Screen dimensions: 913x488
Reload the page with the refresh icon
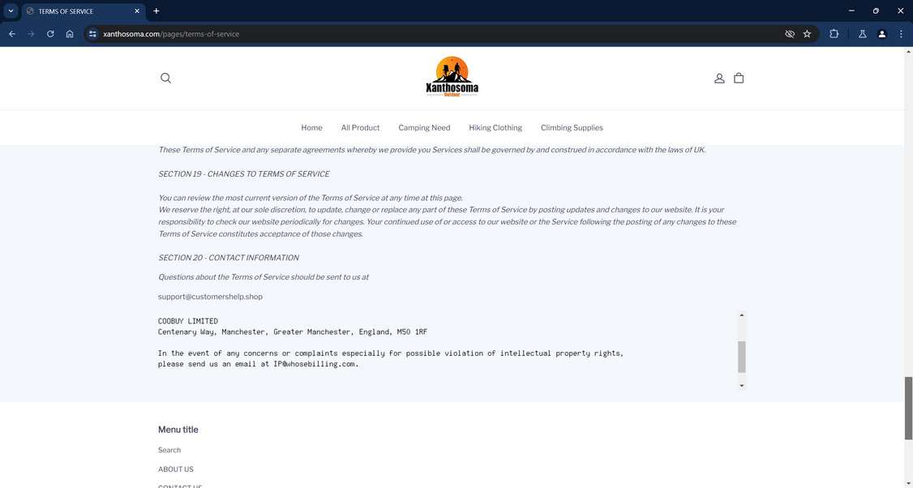point(50,34)
